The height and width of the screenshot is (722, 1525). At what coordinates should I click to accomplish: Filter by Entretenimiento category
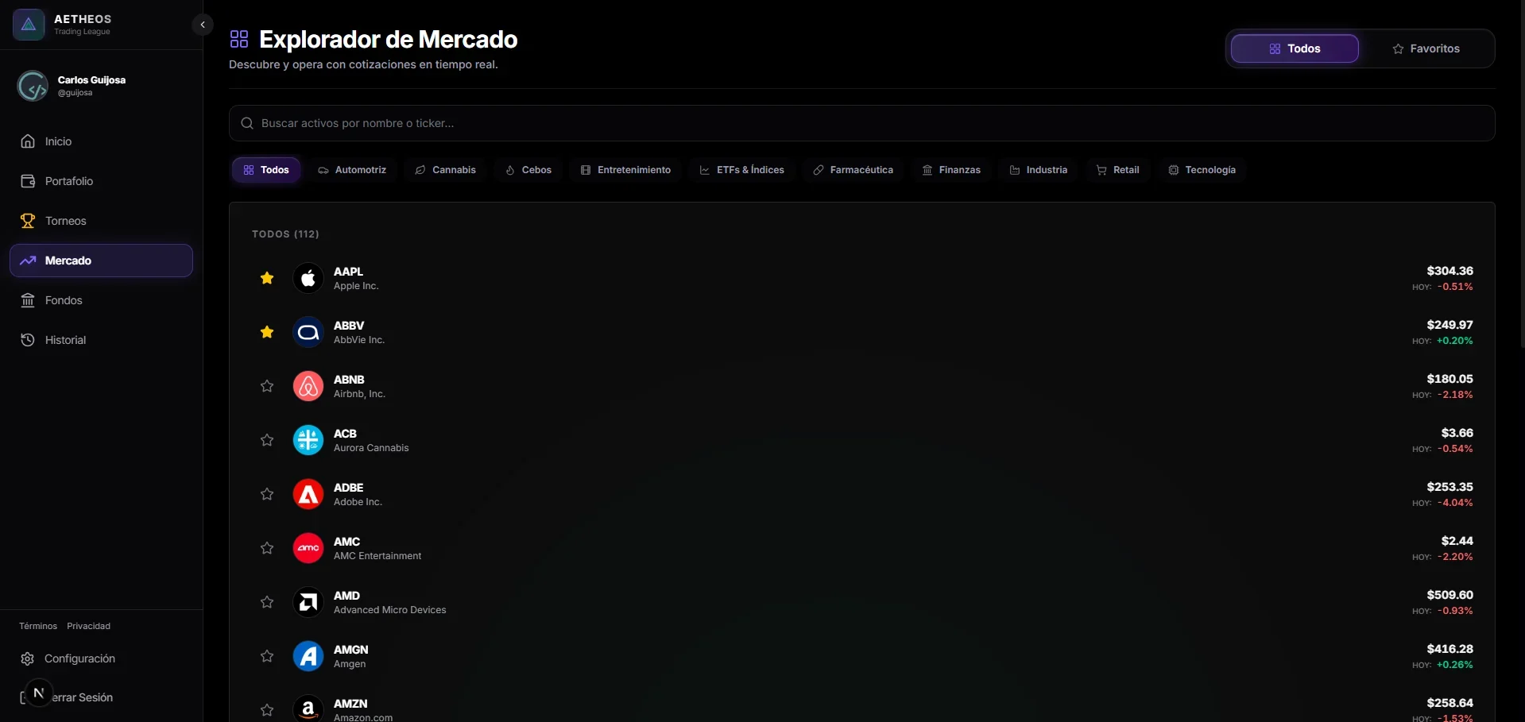625,170
